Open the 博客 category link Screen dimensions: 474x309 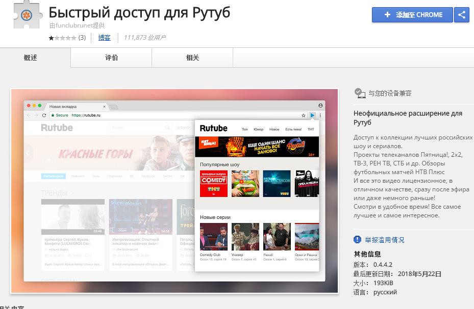pyautogui.click(x=104, y=38)
